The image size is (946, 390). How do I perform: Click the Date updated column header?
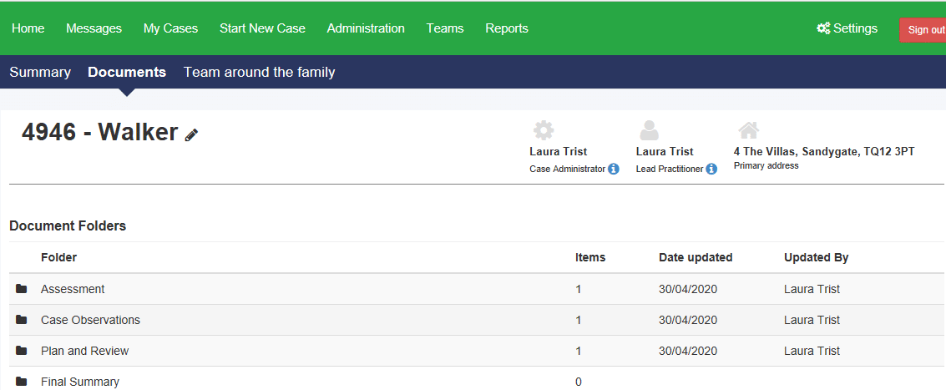pyautogui.click(x=695, y=257)
